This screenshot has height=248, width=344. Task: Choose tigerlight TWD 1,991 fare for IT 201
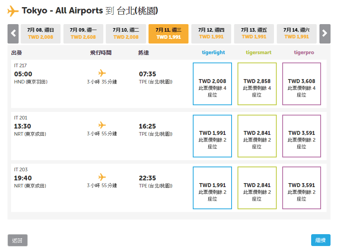click(212, 136)
